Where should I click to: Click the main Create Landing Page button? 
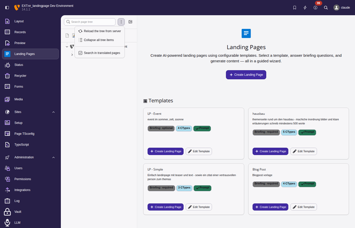pos(246,75)
